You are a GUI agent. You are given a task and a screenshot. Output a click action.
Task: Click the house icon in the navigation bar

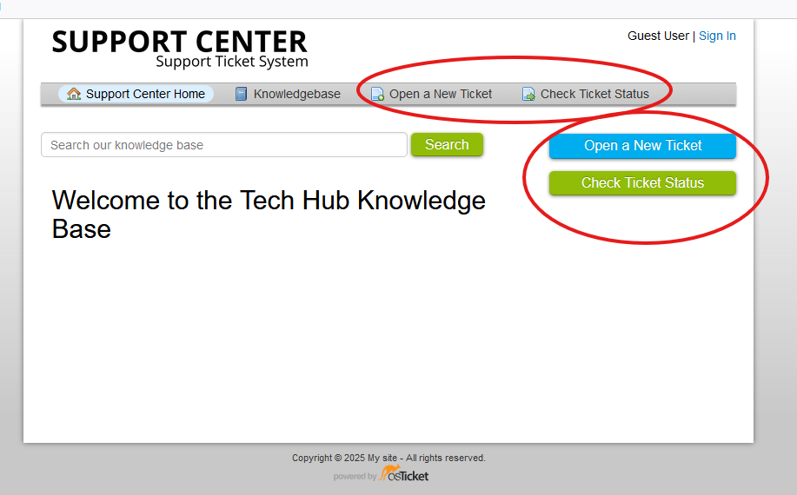pyautogui.click(x=74, y=94)
